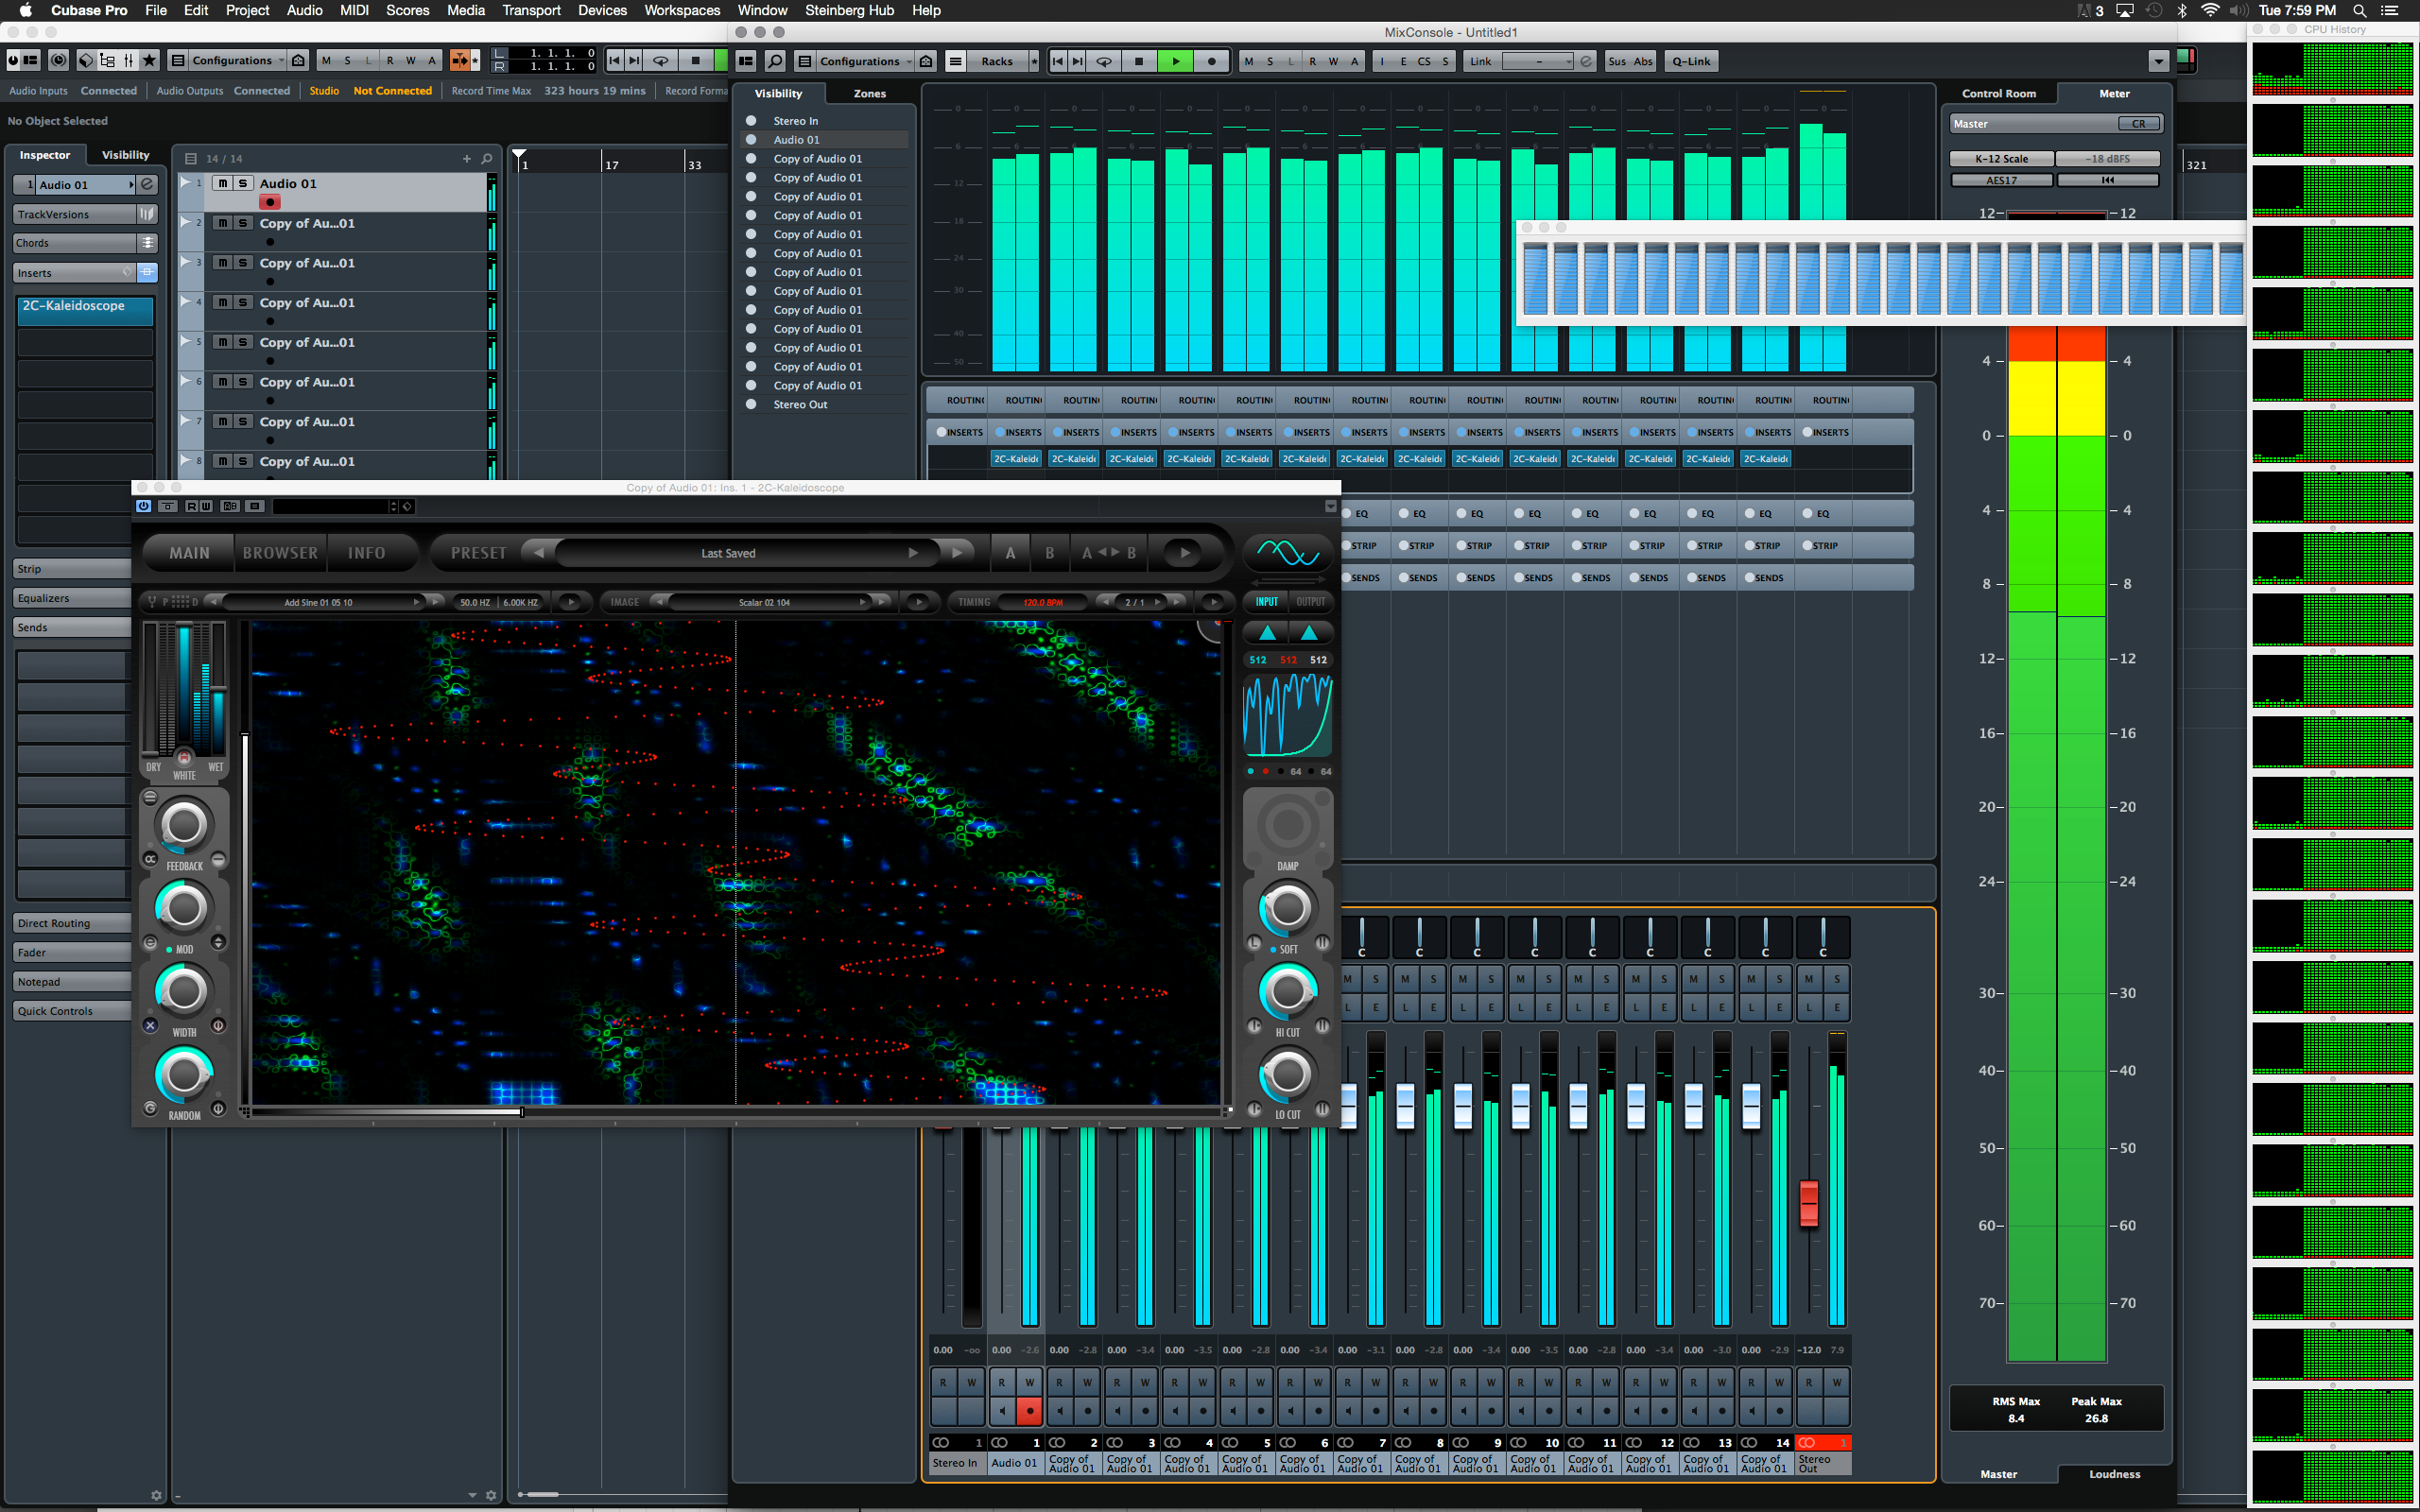Screen dimensions: 2420x1512
Task: Open the Bluetooth icon in macOS menu bar
Action: pyautogui.click(x=2182, y=10)
